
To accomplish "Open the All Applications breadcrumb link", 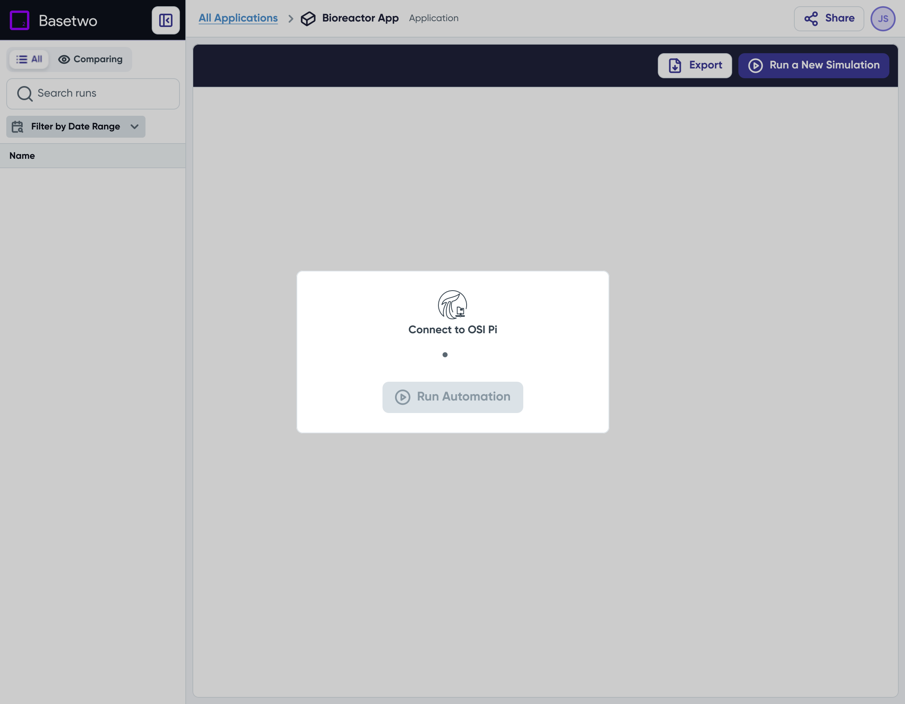I will [238, 18].
